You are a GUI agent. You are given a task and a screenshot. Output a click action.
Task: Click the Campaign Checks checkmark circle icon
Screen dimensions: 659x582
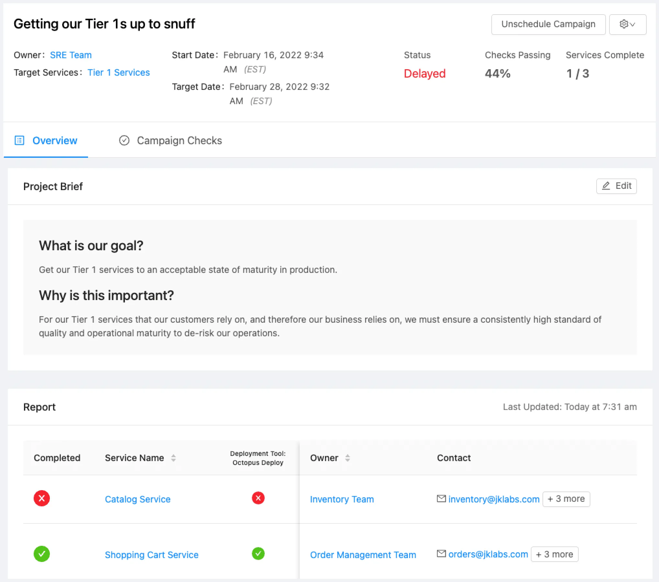click(124, 140)
